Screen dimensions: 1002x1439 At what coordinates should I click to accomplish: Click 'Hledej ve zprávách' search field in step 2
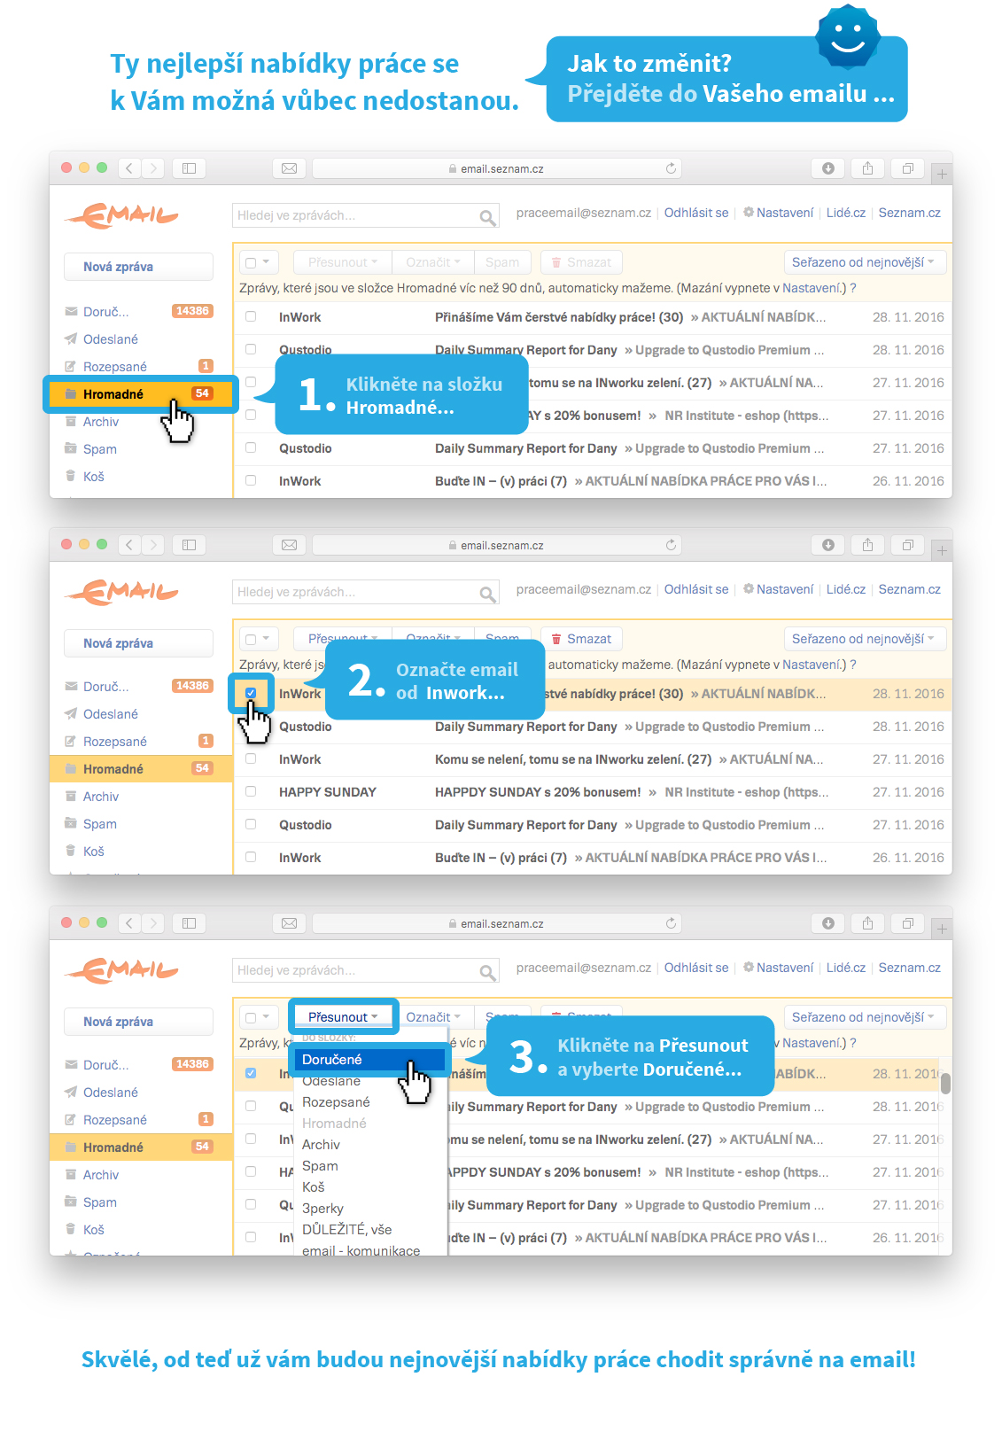click(354, 592)
